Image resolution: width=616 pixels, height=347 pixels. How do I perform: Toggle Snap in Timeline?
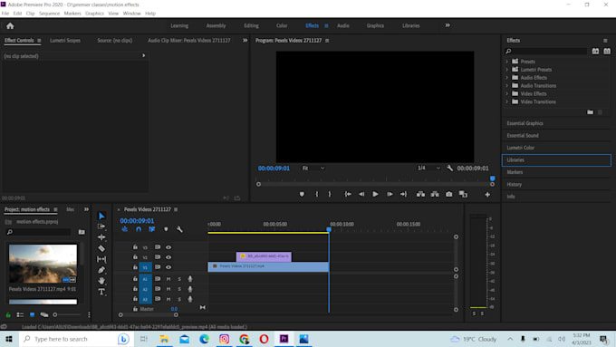pyautogui.click(x=139, y=229)
